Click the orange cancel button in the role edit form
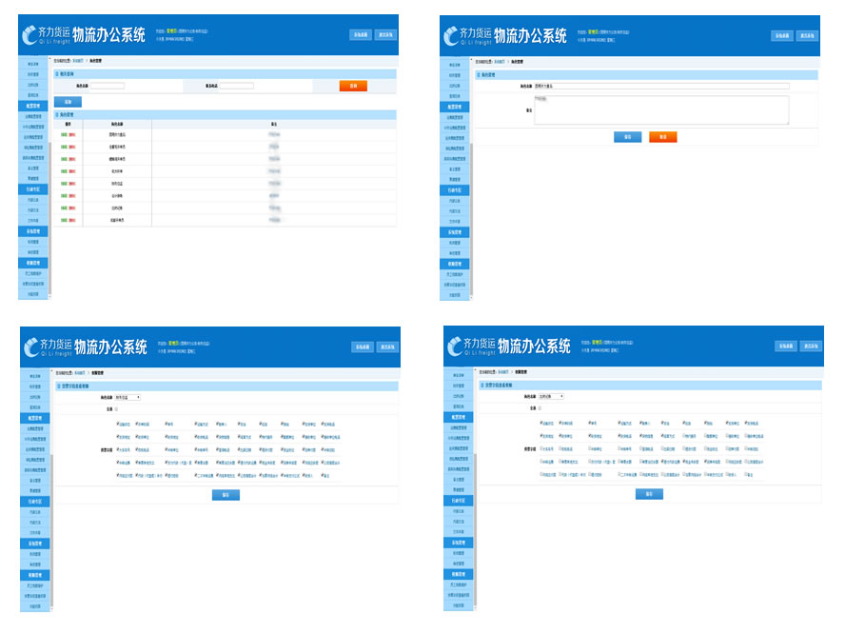The width and height of the screenshot is (845, 634). click(662, 137)
